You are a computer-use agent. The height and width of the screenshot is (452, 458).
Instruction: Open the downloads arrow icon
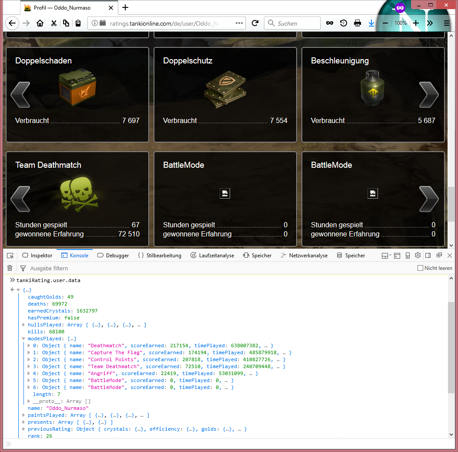pos(371,23)
